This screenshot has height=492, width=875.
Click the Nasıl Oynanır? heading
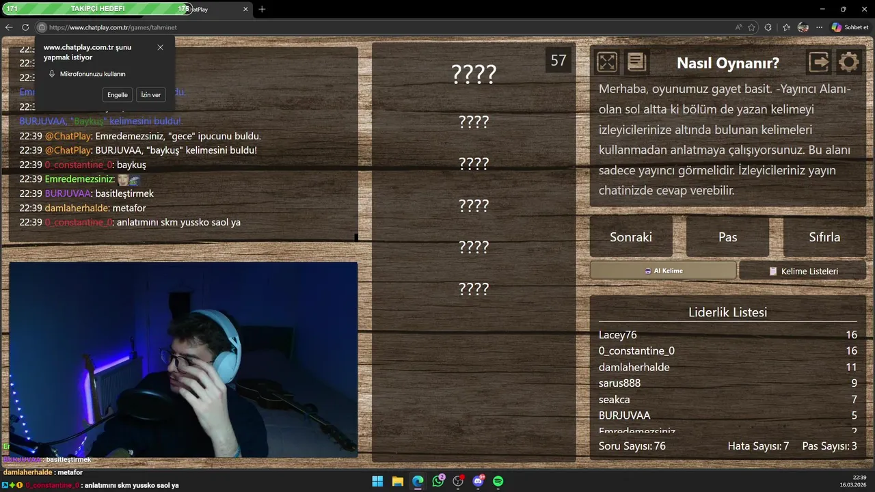(728, 63)
